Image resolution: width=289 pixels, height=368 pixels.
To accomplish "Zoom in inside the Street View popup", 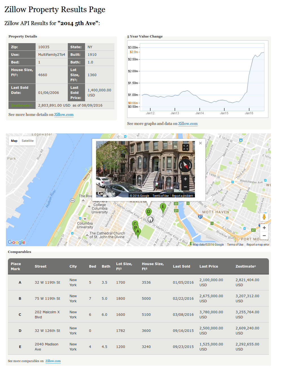I will 185,179.
